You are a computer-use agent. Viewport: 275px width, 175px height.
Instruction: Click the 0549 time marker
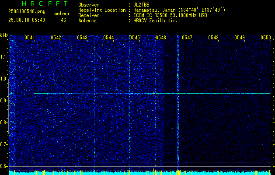[240, 38]
